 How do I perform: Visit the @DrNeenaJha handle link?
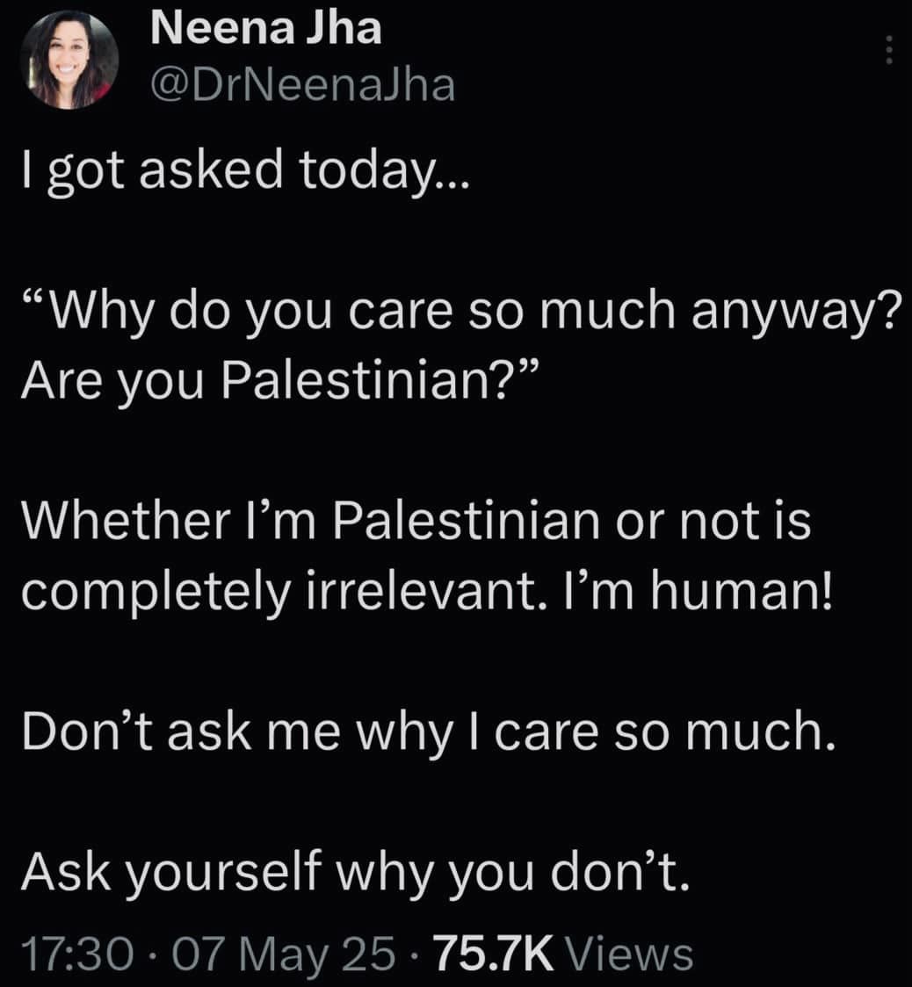point(302,85)
